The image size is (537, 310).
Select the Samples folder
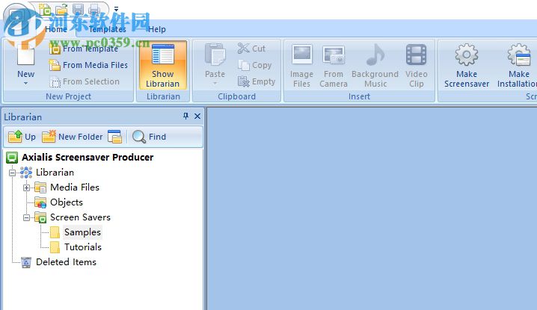[x=82, y=232]
